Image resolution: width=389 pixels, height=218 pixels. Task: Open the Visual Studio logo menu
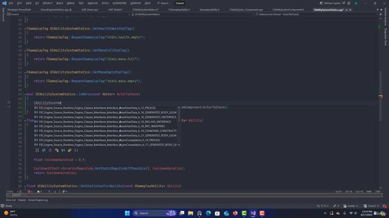(x=4, y=3)
